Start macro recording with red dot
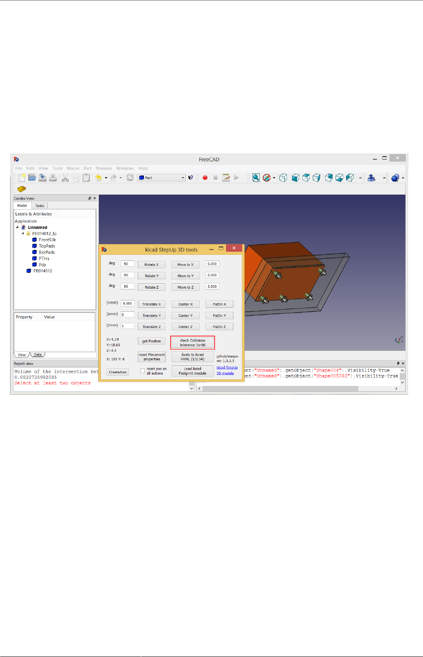This screenshot has height=657, width=423. (205, 178)
